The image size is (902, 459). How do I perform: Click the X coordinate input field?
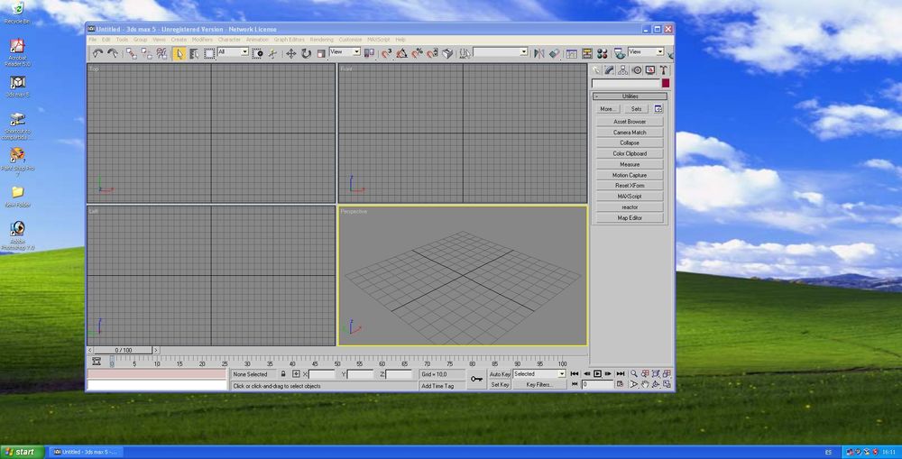(321, 373)
